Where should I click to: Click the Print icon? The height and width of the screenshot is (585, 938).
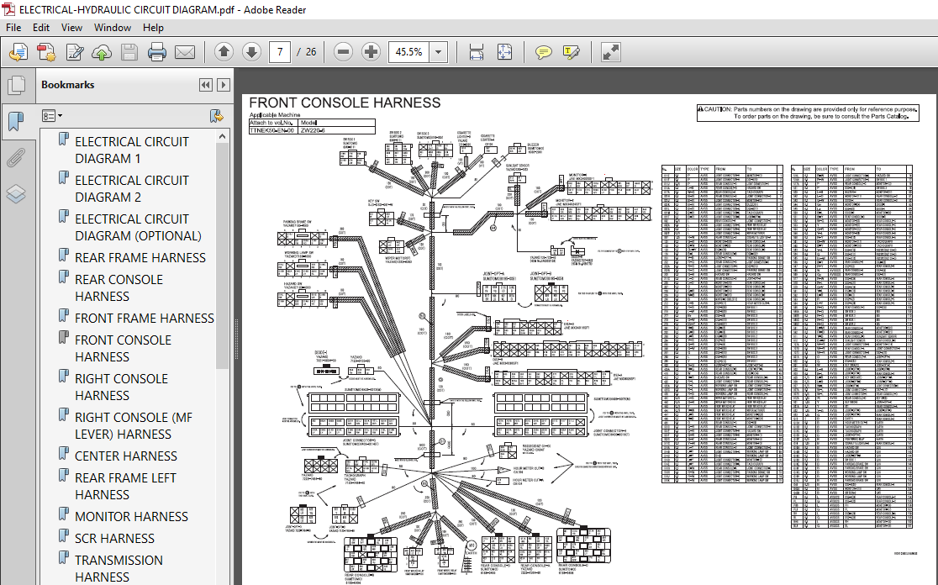tap(156, 53)
